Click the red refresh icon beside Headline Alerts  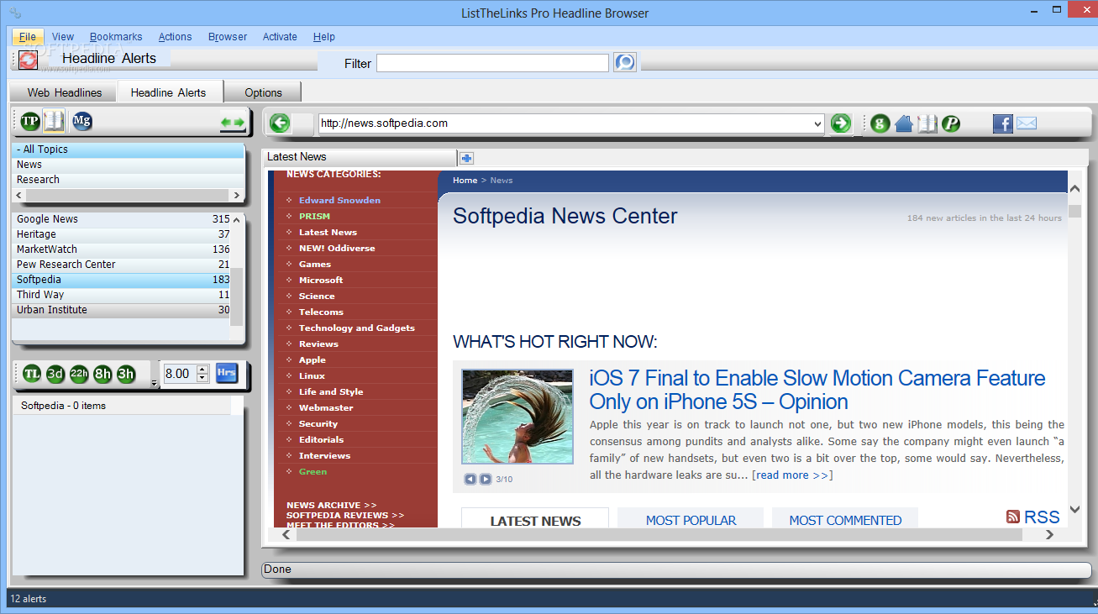[x=29, y=60]
